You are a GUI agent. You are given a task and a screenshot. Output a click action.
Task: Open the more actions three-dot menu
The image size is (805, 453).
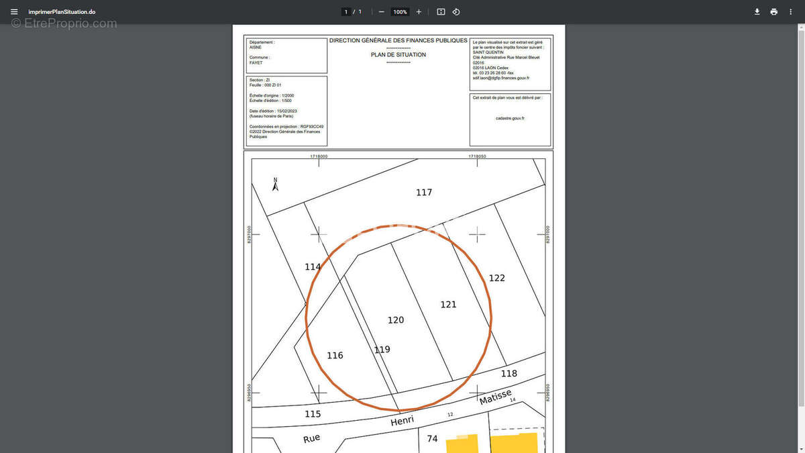[791, 12]
